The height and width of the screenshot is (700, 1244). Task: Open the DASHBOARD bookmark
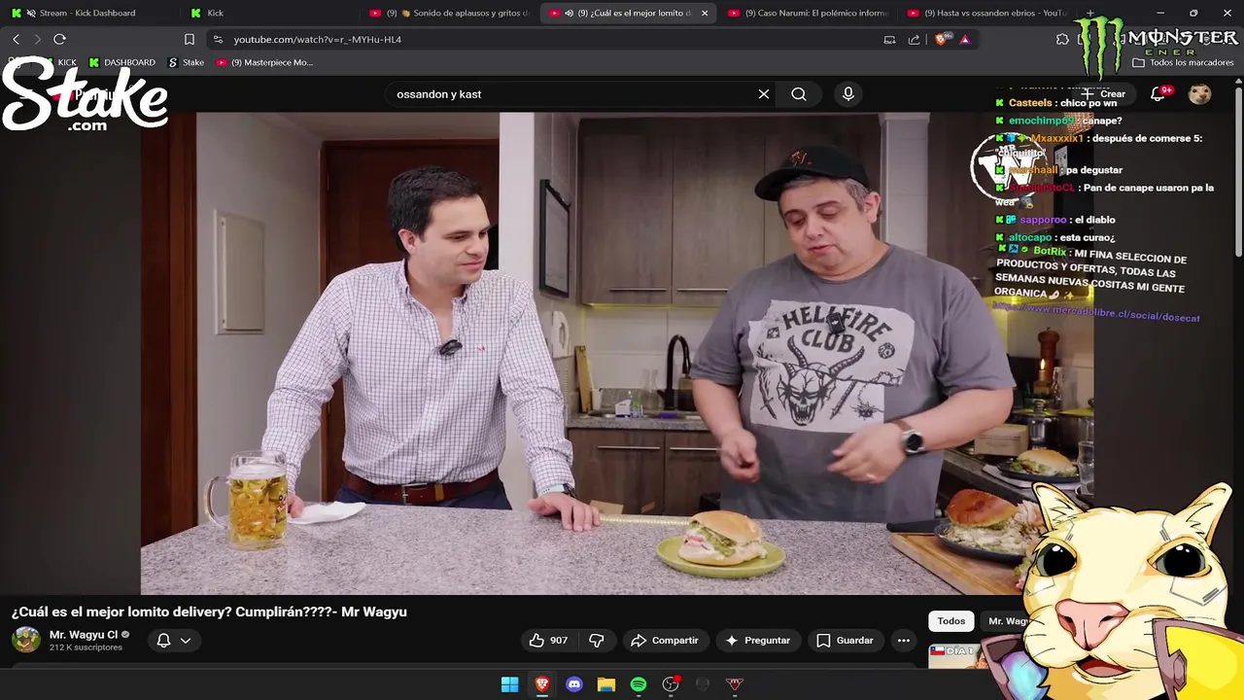click(x=121, y=62)
